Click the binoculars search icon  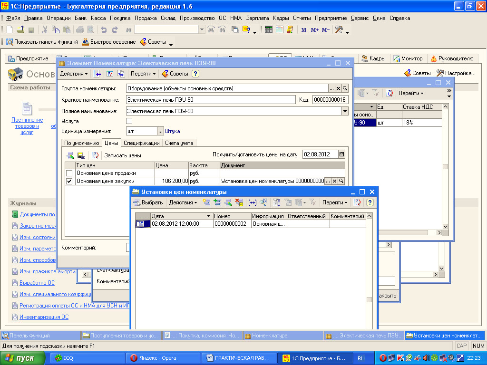[x=128, y=30]
